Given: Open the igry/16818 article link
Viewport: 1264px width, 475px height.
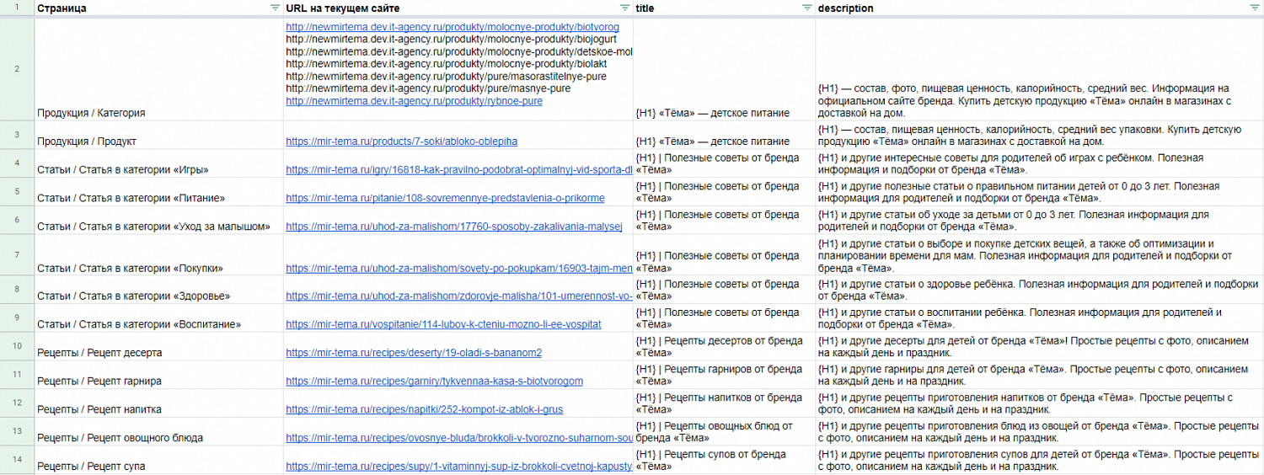Looking at the screenshot, I should point(459,170).
